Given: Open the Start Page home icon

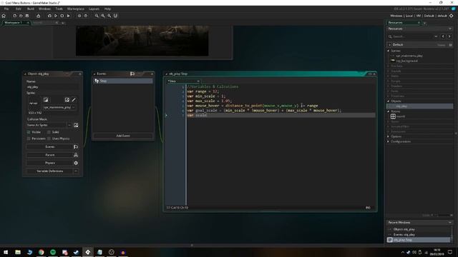Looking at the screenshot, I should (x=4, y=16).
